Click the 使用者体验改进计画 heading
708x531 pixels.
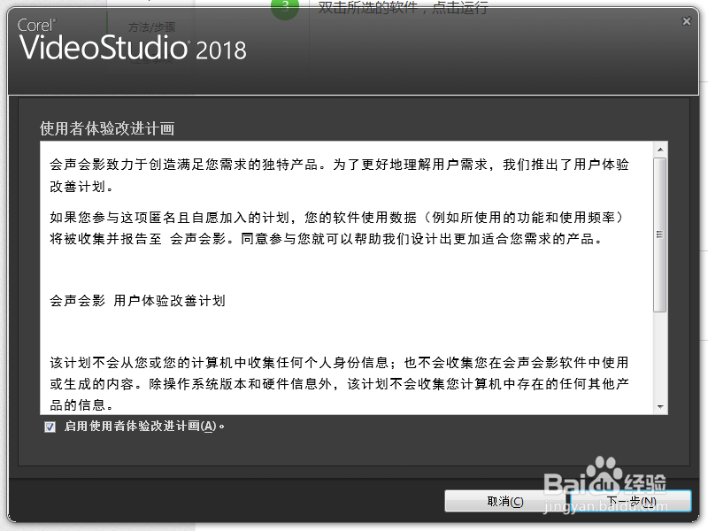click(x=107, y=128)
